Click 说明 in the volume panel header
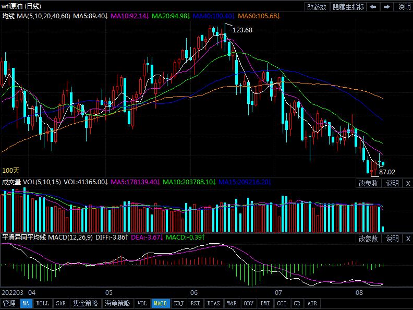The height and width of the screenshot is (310, 413). pyautogui.click(x=392, y=183)
